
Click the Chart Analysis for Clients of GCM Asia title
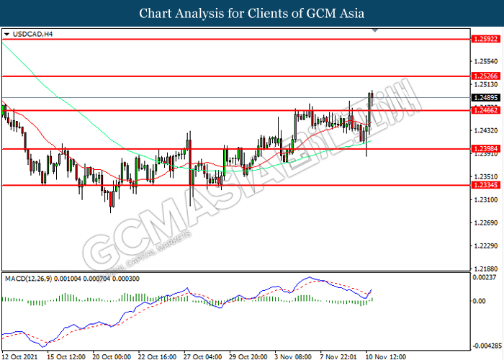(252, 13)
